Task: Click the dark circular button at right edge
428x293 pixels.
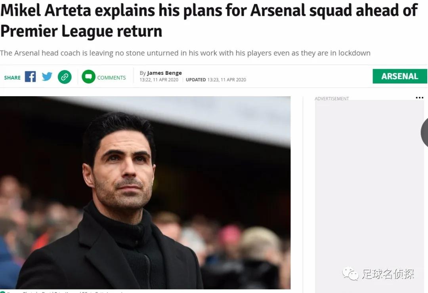Action: [425, 132]
